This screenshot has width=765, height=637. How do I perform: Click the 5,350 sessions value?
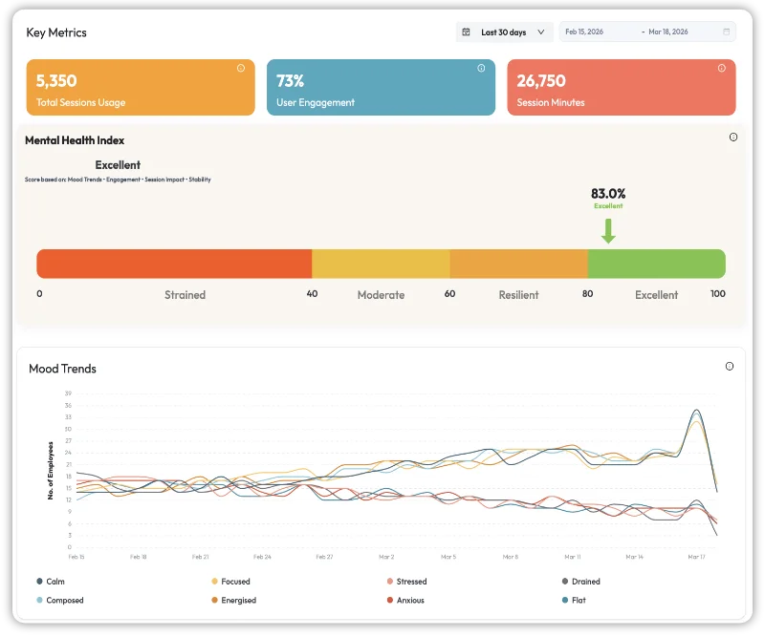[x=56, y=81]
